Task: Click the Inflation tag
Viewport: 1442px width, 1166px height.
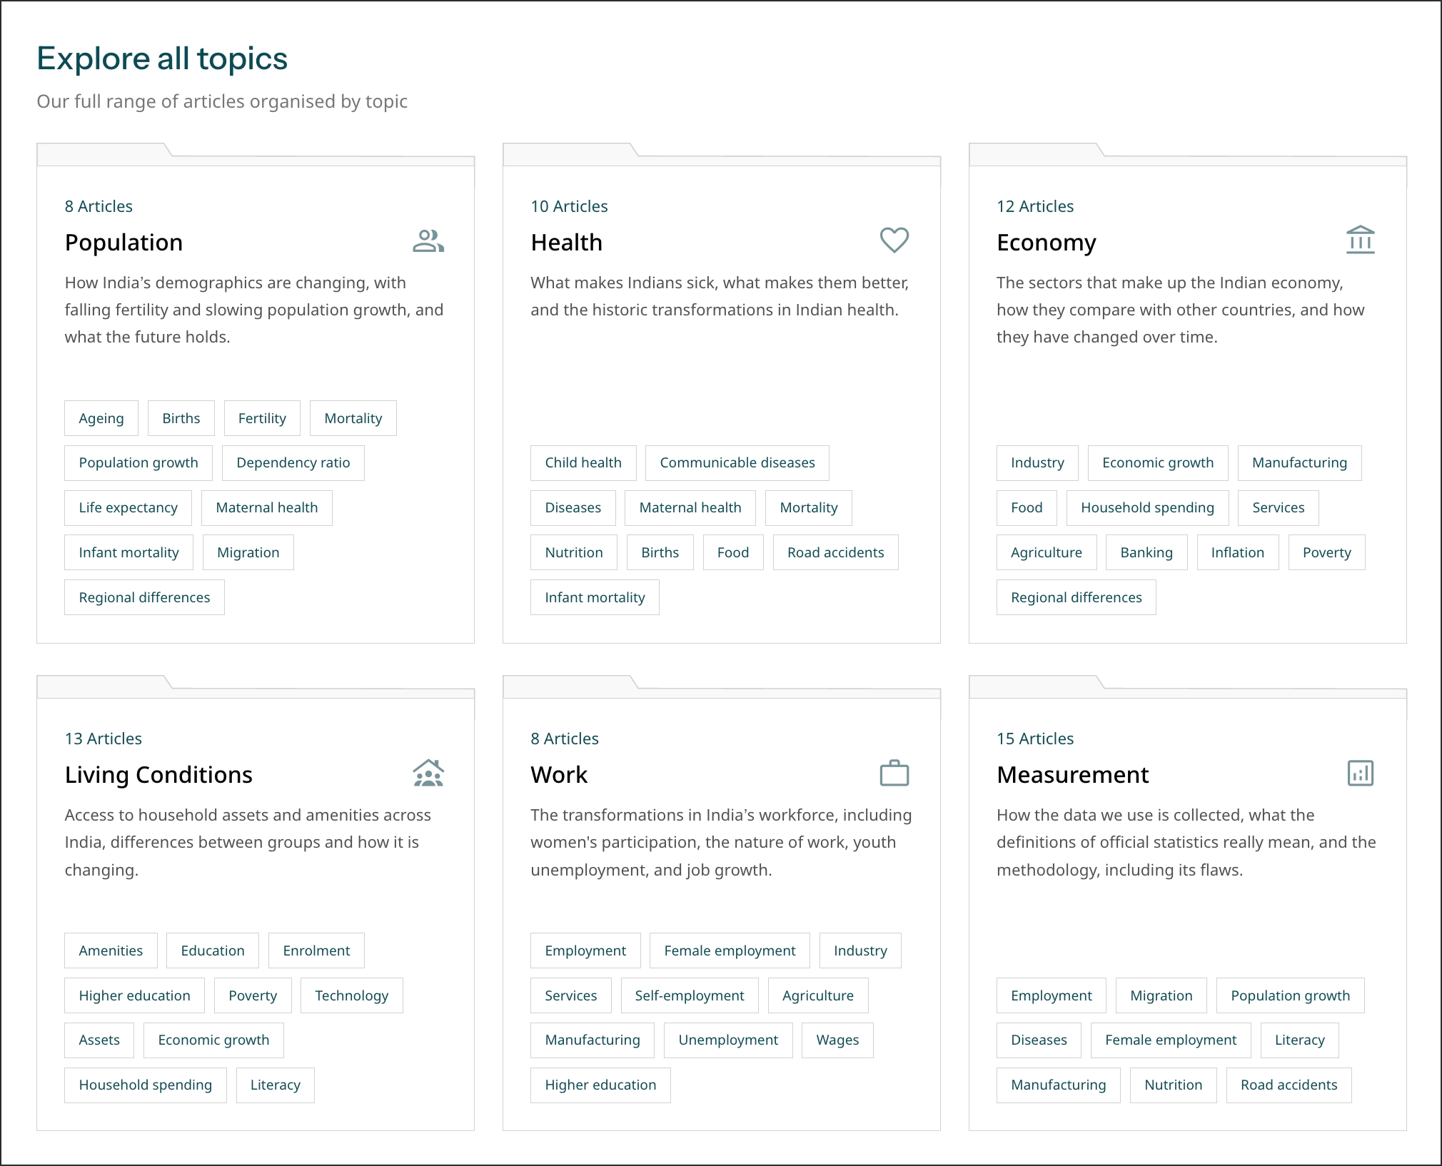Action: click(1237, 552)
